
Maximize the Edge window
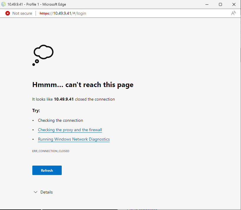click(x=220, y=4)
